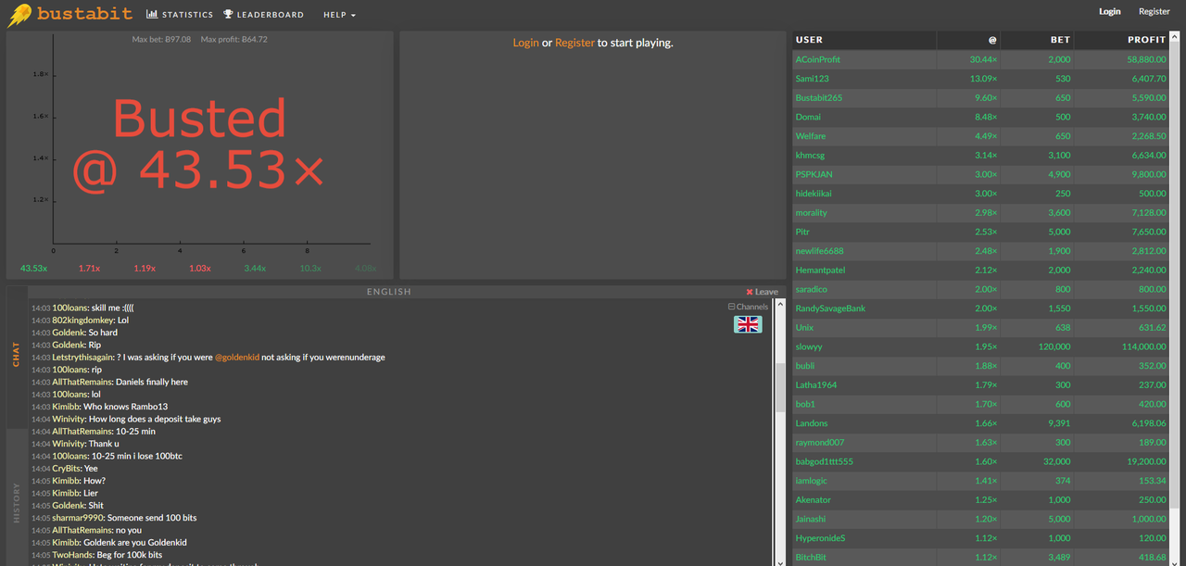Open player newlife6688 in the table
1186x566 pixels.
click(819, 251)
